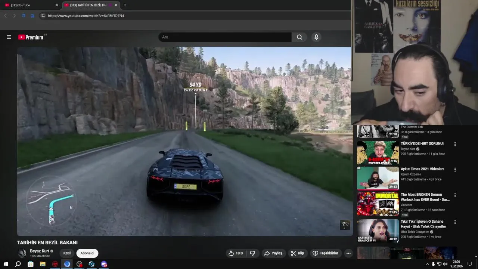Open 'TÜRKİYE'DE HIRT SORUNU!' title link
This screenshot has width=478, height=269.
click(422, 143)
